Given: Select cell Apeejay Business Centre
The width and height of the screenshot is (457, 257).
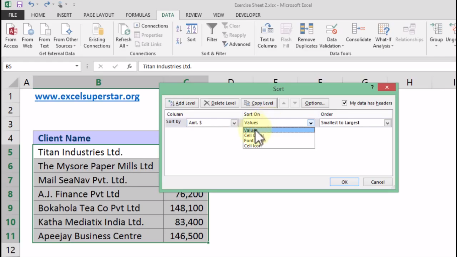Looking at the screenshot, I should click(98, 236).
